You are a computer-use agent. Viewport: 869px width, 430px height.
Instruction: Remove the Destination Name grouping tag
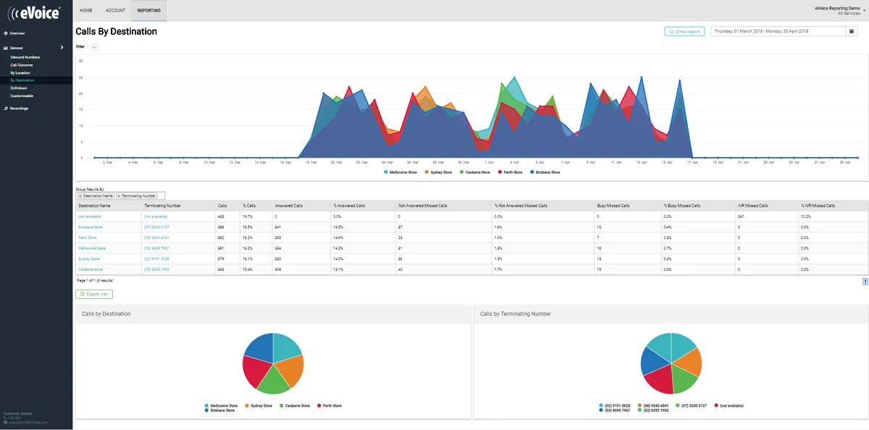80,195
